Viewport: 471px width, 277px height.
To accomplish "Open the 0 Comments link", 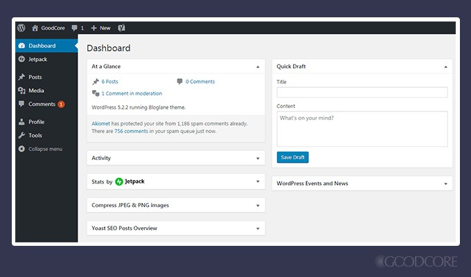I will tap(200, 82).
